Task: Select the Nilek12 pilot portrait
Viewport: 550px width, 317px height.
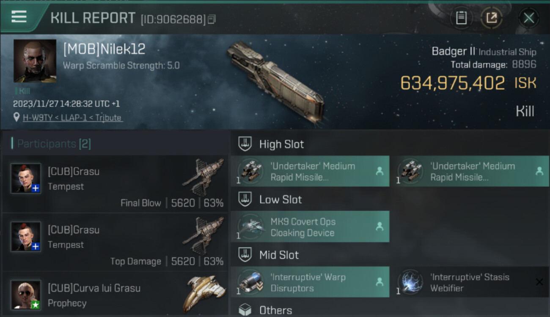Action: pos(35,61)
